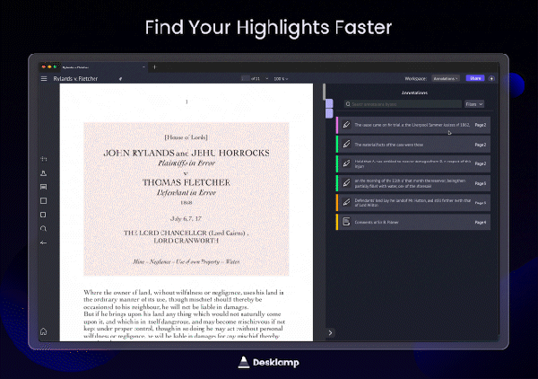Click the back arrow in the left sidebar
The height and width of the screenshot is (379, 538).
tap(44, 242)
